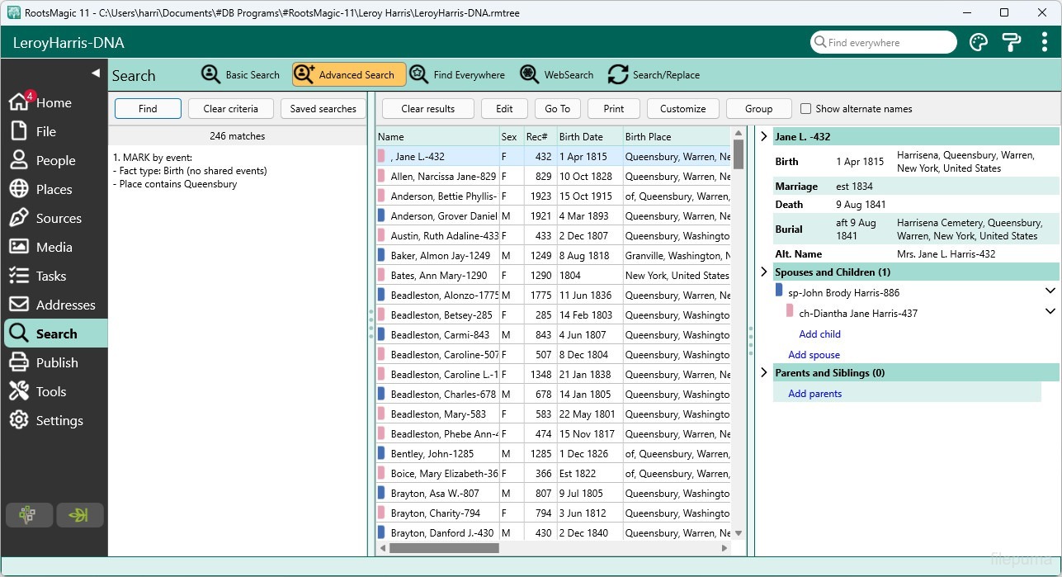
Task: Click the arrow icon button at sidebar bottom
Action: [x=79, y=515]
